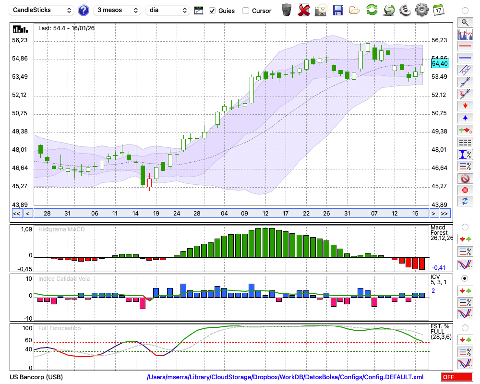Viewport: 480px width, 384px height.
Task: Jump to chart start with << button
Action: pyautogui.click(x=16, y=214)
